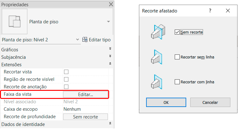Click the Recortar com linha illustration icon

coord(157,82)
